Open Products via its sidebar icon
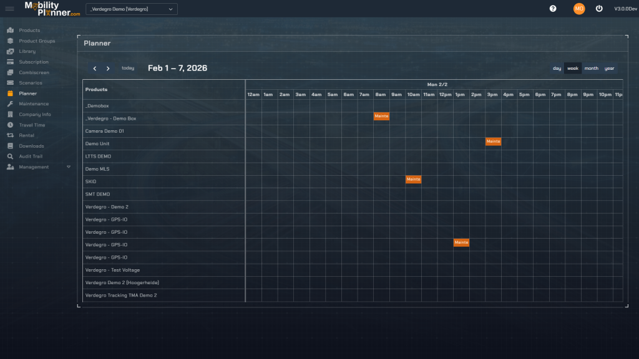Screen dimensions: 639x359 point(11,31)
